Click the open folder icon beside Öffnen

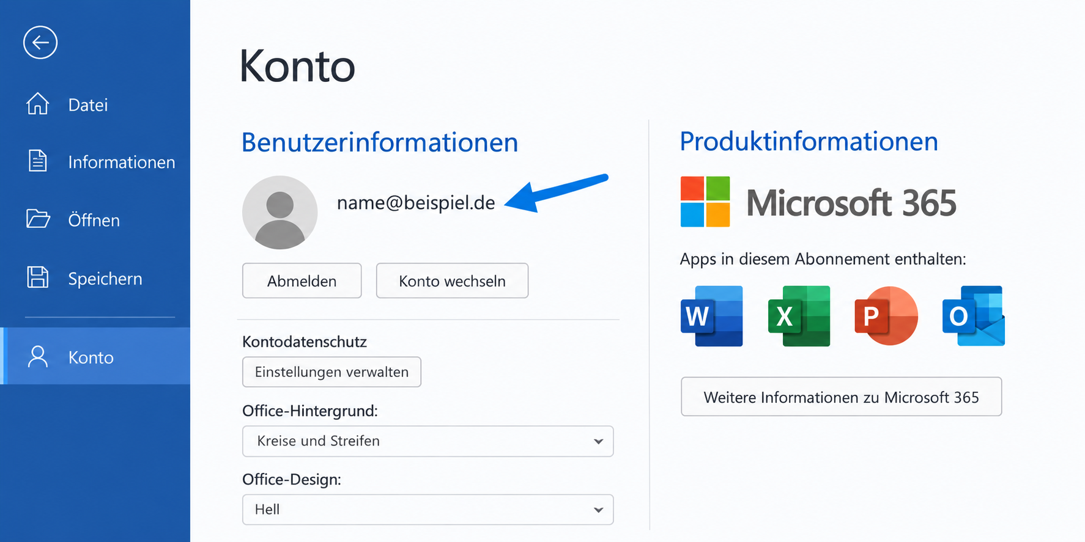pos(38,219)
